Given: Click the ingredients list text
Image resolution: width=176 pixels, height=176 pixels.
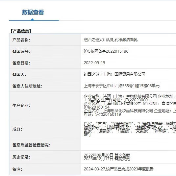Looking at the screenshot, I should pos(130,129).
